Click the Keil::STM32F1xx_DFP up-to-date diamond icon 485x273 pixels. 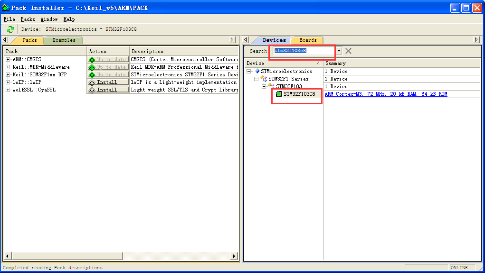click(x=92, y=75)
